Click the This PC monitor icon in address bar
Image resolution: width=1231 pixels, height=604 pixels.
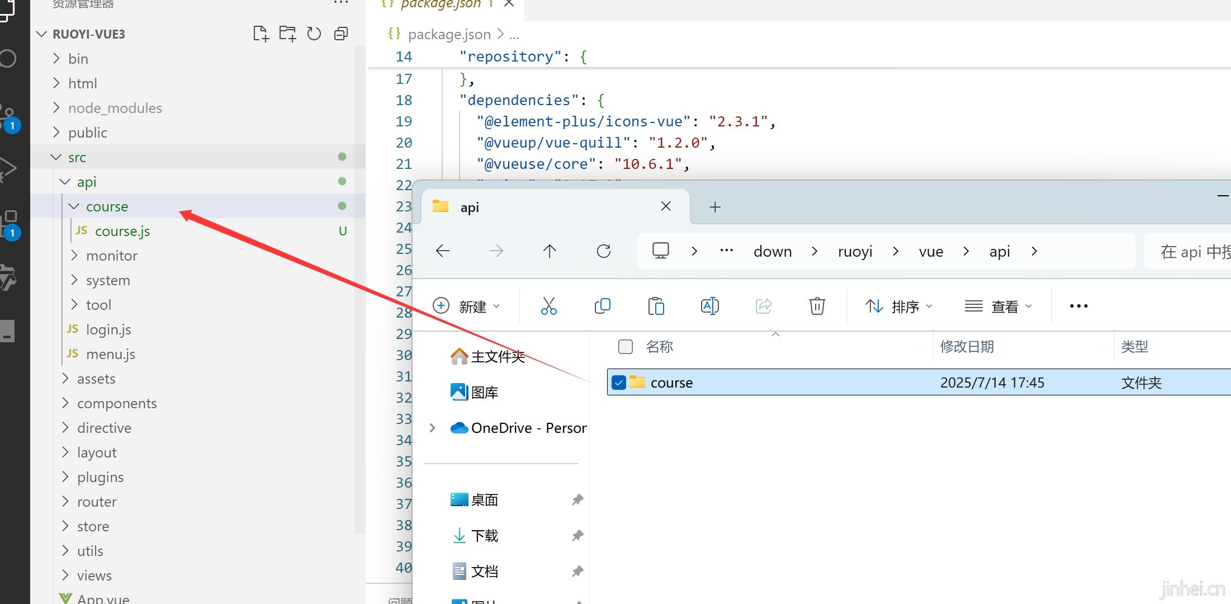pos(661,251)
